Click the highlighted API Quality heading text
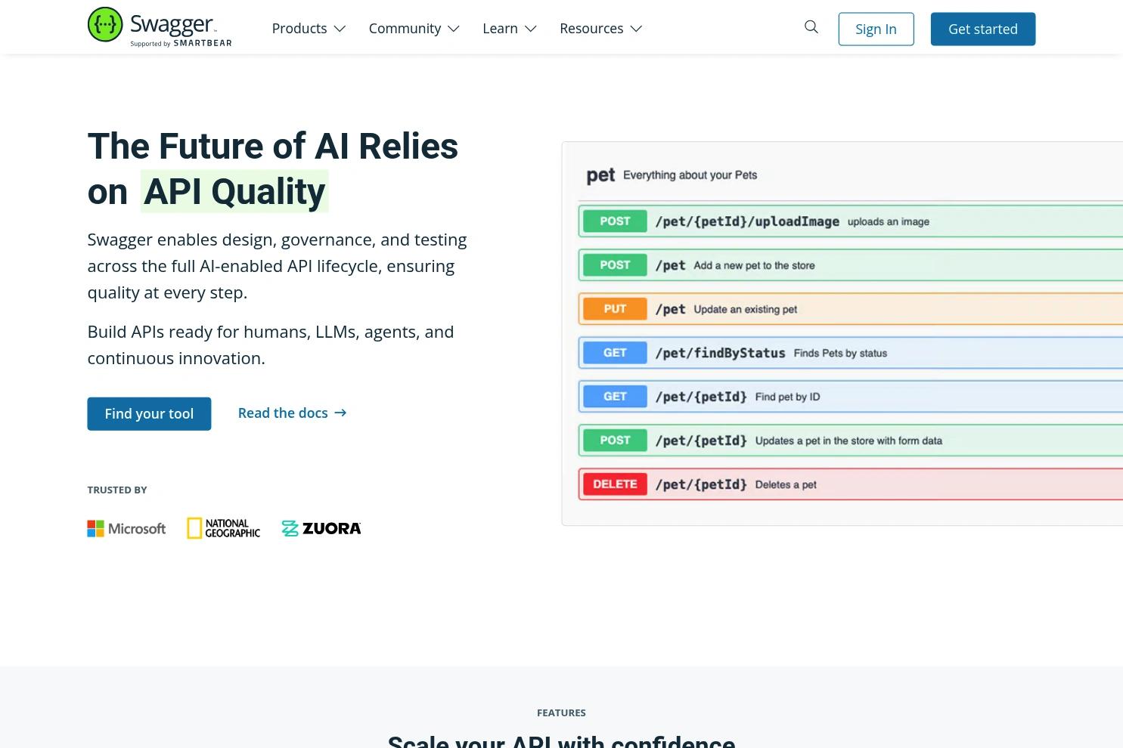The width and height of the screenshot is (1123, 748). point(234,192)
